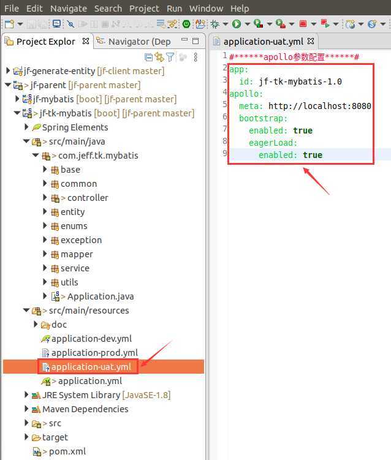
Task: Open the File menu
Action: click(12, 9)
